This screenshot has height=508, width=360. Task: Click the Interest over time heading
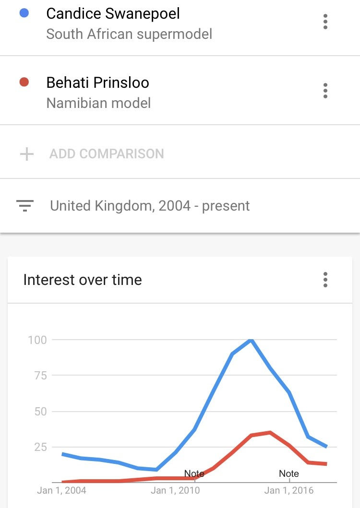point(83,280)
